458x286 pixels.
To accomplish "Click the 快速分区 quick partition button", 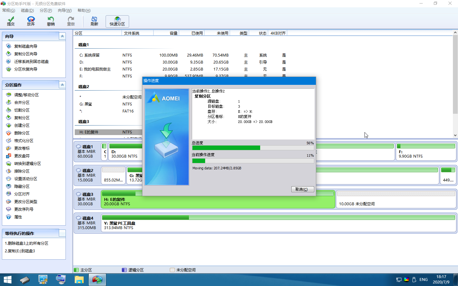I will click(x=117, y=21).
